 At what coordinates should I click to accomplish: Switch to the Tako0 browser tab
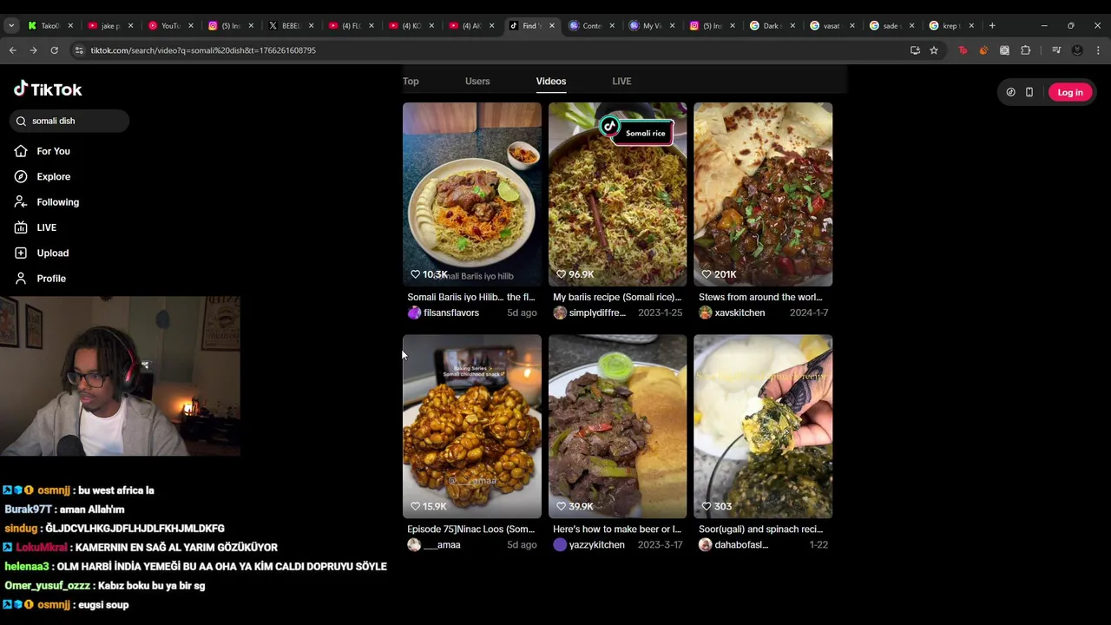[50, 25]
